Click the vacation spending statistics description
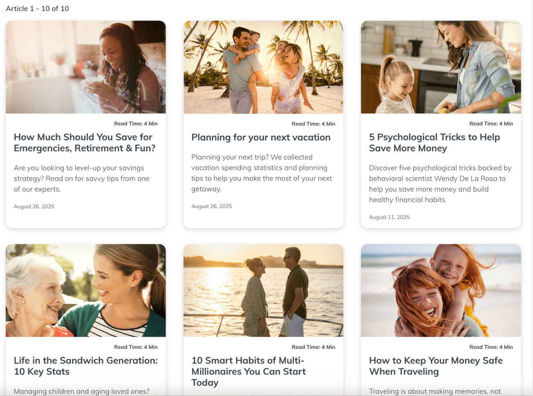This screenshot has width=533, height=396. pyautogui.click(x=262, y=173)
